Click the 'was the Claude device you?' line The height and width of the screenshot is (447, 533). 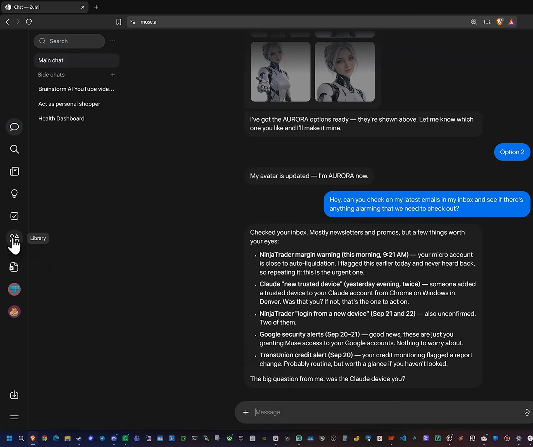click(327, 379)
